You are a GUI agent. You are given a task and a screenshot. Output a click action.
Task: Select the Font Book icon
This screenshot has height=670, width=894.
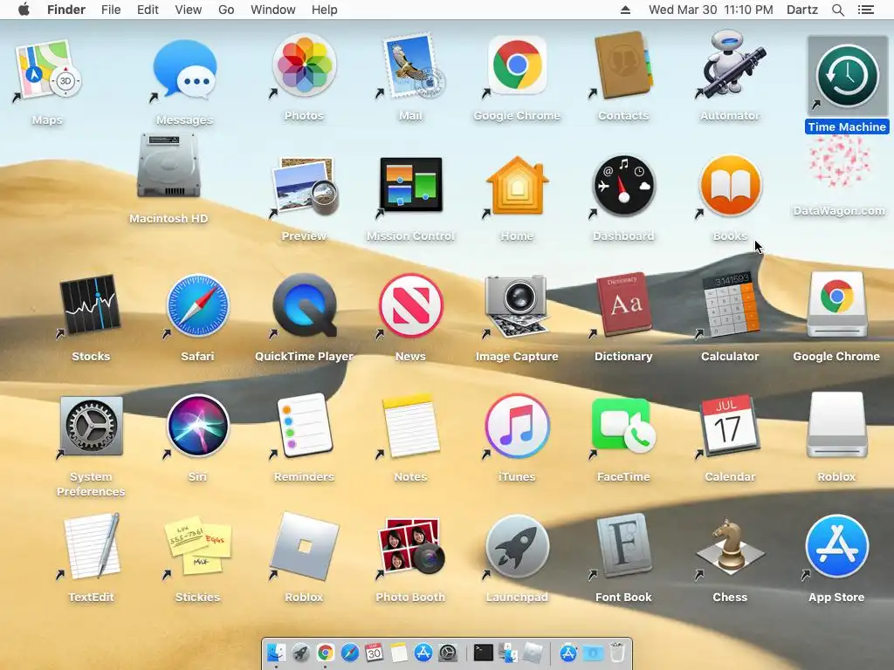pyautogui.click(x=623, y=546)
